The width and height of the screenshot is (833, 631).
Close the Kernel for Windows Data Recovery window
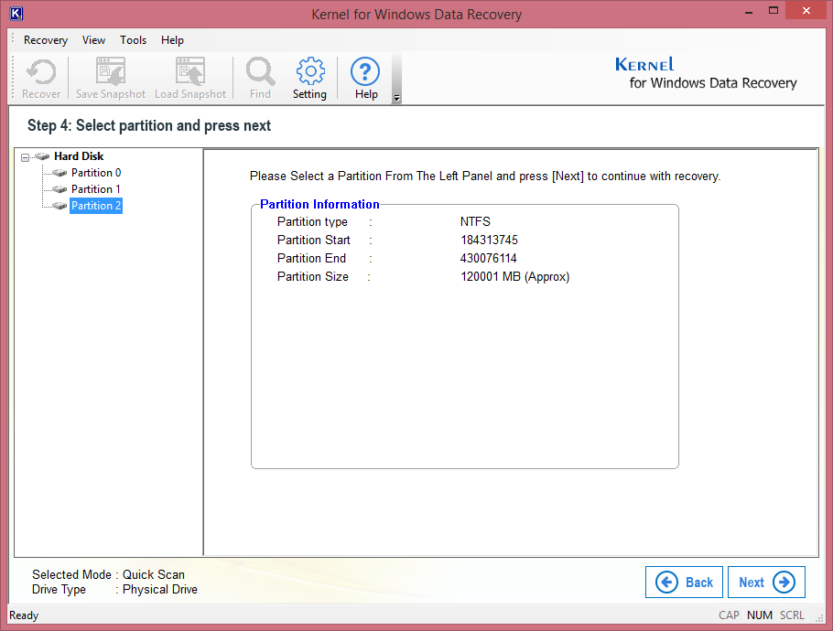[806, 11]
